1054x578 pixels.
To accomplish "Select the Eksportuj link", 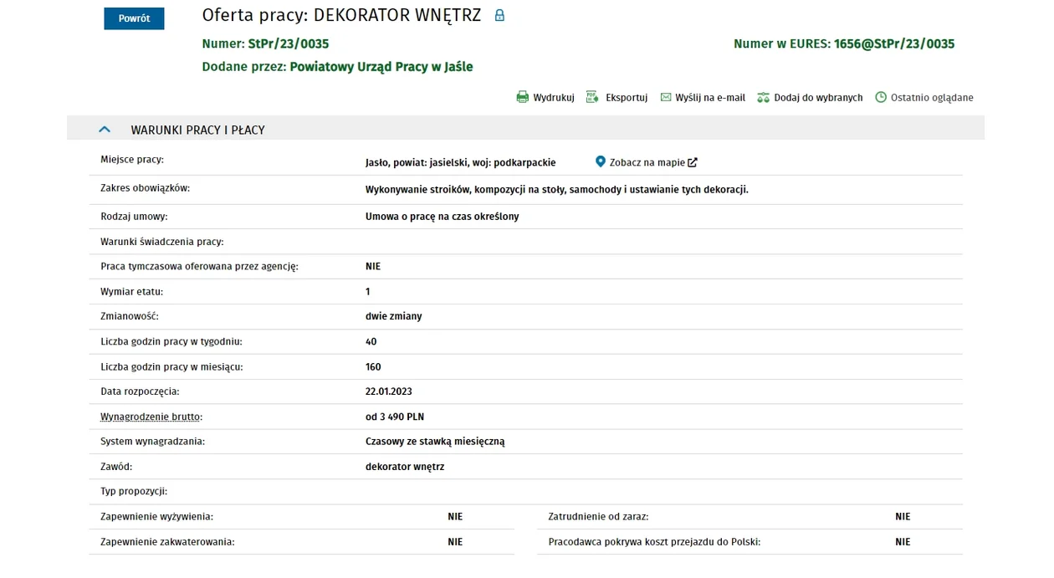I will point(627,98).
